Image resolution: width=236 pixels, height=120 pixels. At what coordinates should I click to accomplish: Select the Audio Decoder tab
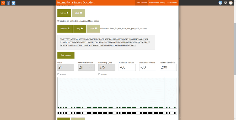tap(141, 3)
